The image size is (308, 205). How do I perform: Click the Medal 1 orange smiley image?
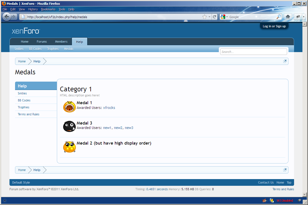coord(69,107)
